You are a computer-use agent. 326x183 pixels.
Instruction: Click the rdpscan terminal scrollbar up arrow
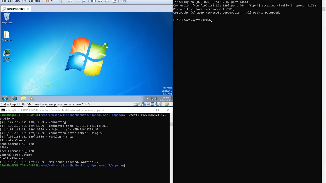click(x=171, y=115)
